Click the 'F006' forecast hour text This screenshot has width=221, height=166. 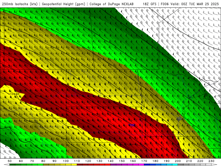(x=165, y=4)
